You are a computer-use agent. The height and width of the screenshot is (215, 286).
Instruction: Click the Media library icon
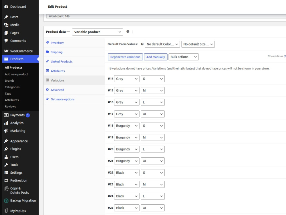[6, 25]
